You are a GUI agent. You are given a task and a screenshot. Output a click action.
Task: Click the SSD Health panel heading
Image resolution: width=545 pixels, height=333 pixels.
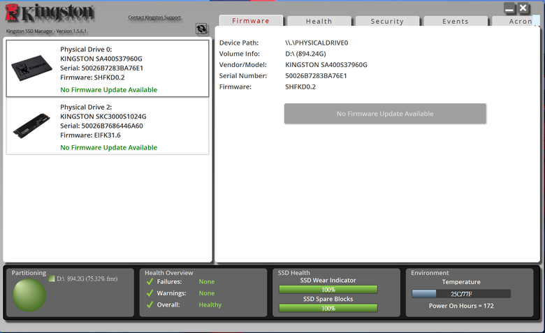point(293,272)
